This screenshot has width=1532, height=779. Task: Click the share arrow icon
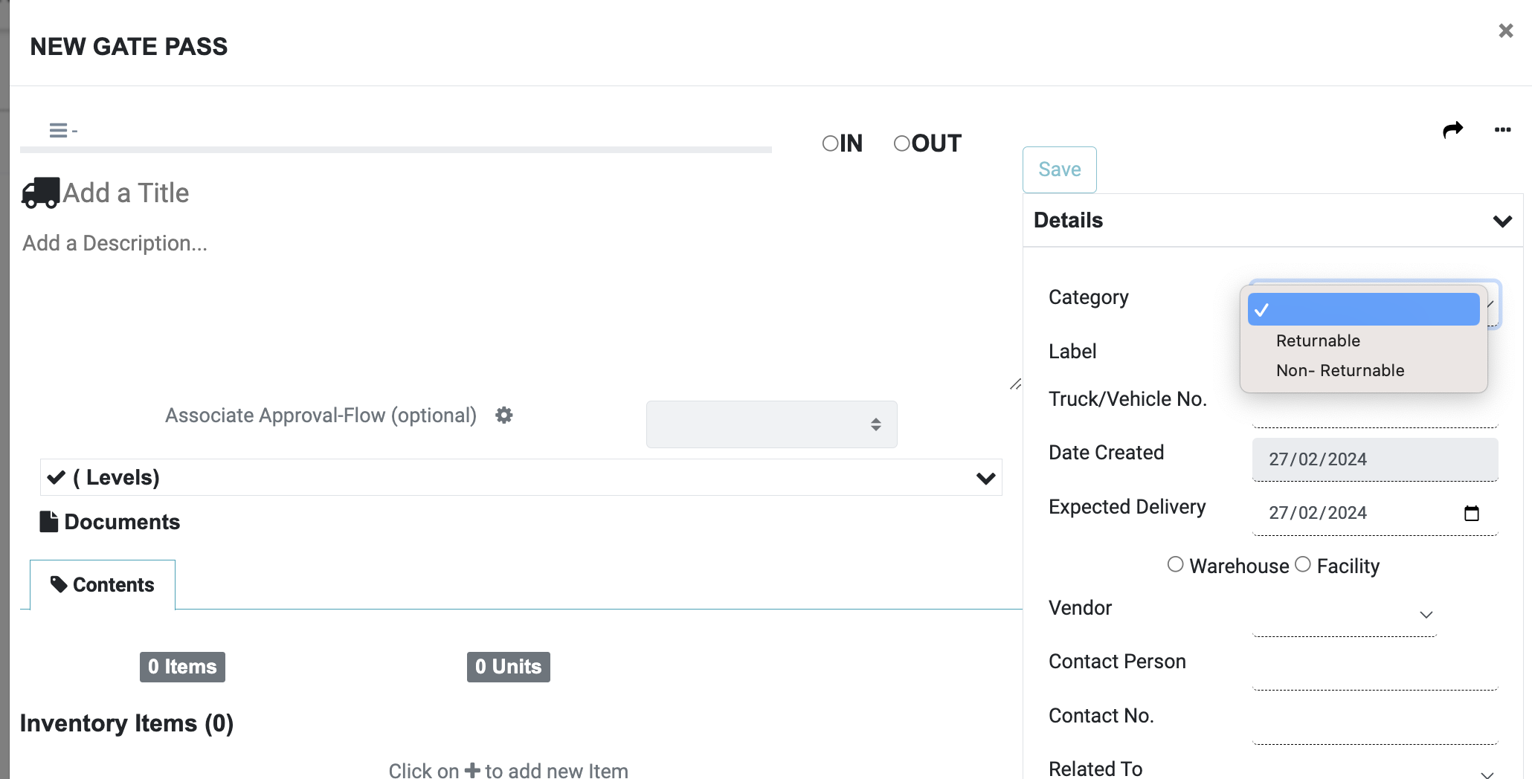(1452, 130)
